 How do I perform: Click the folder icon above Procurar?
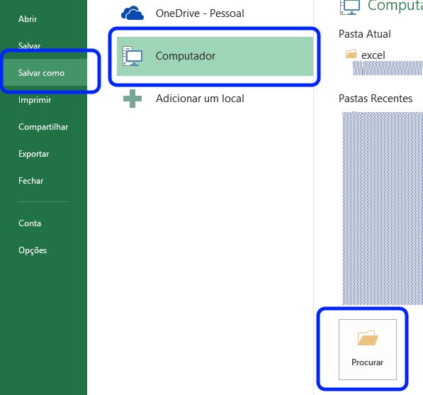tap(368, 338)
